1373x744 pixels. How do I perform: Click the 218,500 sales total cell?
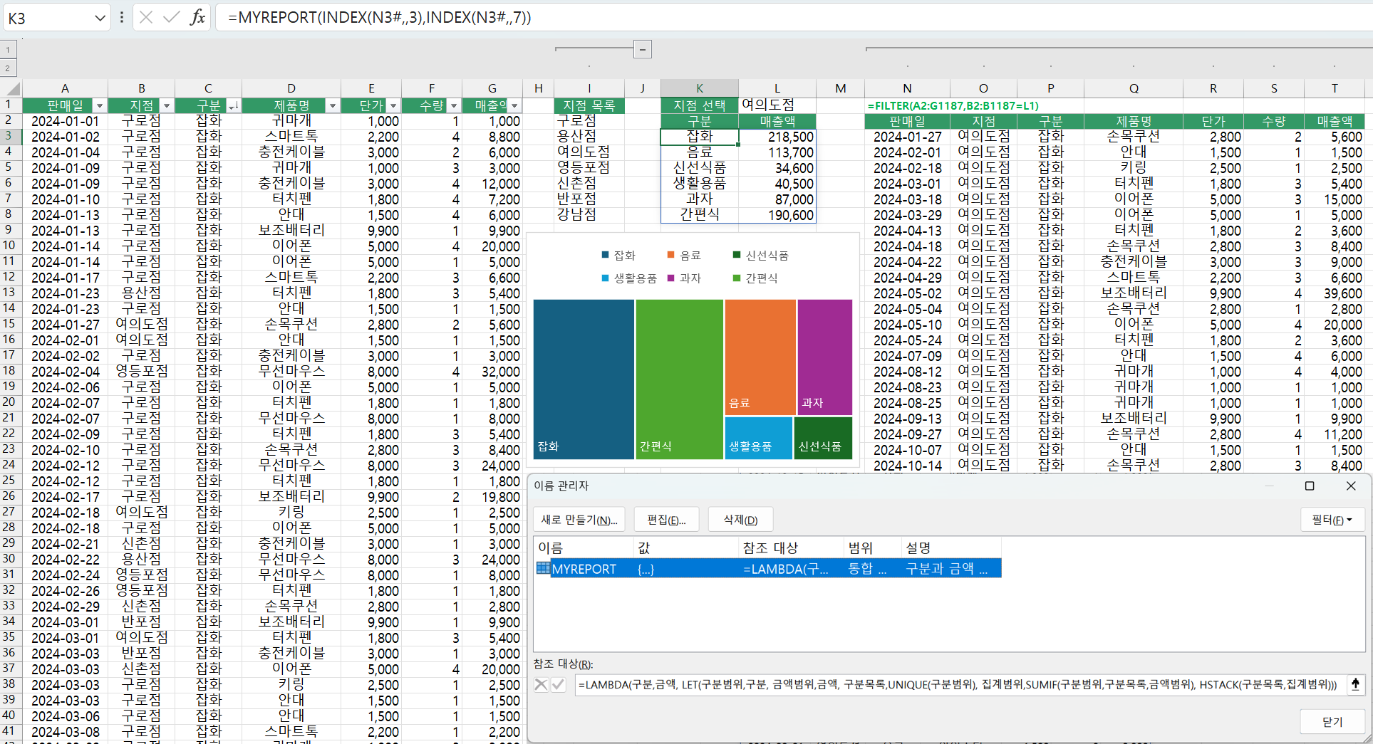coord(777,137)
